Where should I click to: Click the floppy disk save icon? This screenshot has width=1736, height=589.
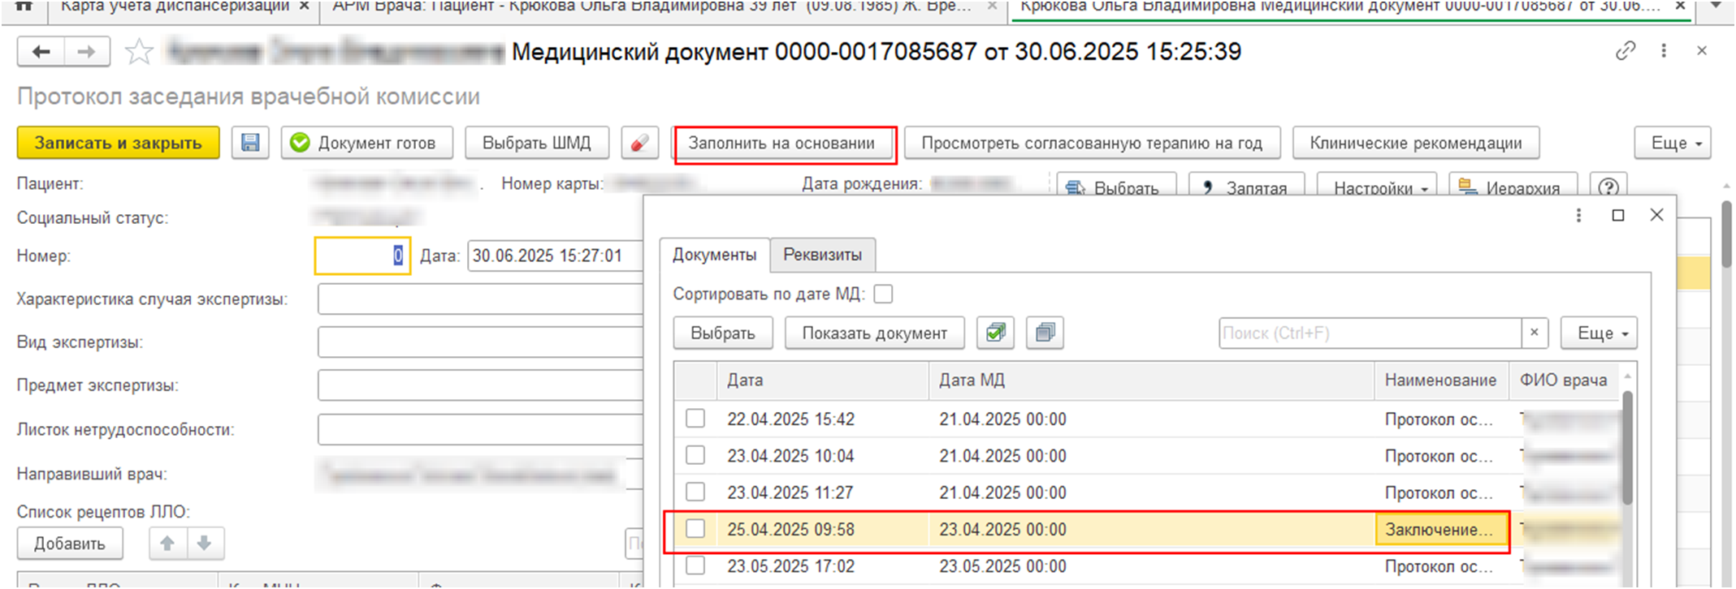click(250, 143)
